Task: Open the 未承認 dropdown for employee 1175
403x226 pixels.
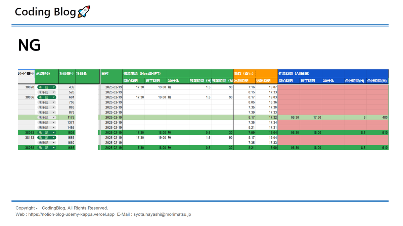Action: (x=54, y=118)
